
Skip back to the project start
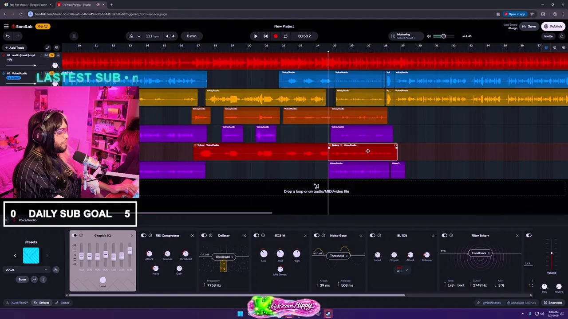tap(265, 36)
